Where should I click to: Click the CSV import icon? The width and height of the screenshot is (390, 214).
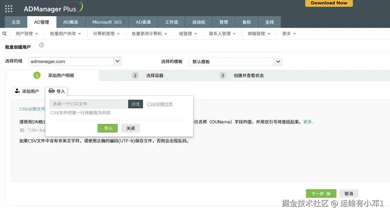(51, 91)
